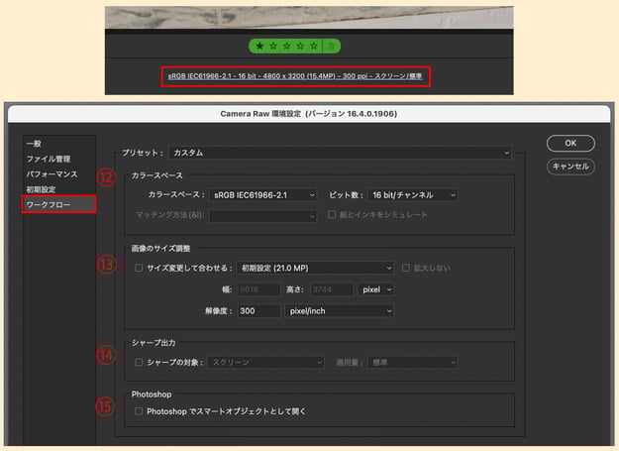Open the pixel unit dropdown
The width and height of the screenshot is (619, 451).
[375, 289]
